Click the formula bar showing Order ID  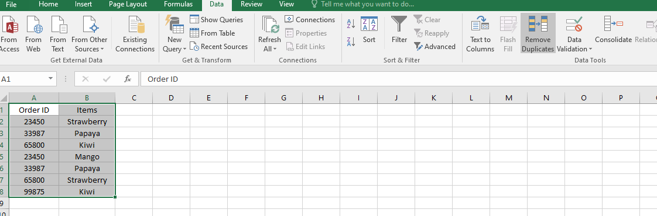pyautogui.click(x=398, y=79)
